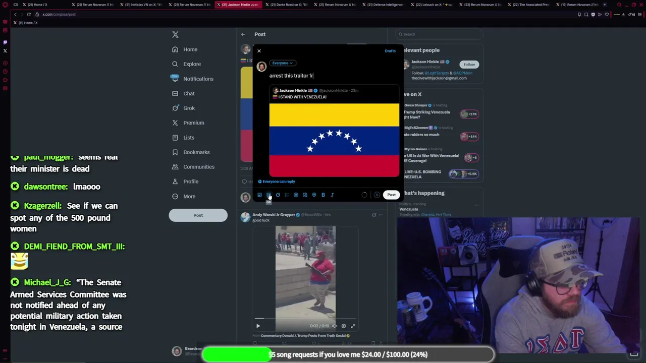Image resolution: width=646 pixels, height=363 pixels.
Task: Toggle italic formatting in compose toolbar
Action: pos(332,195)
